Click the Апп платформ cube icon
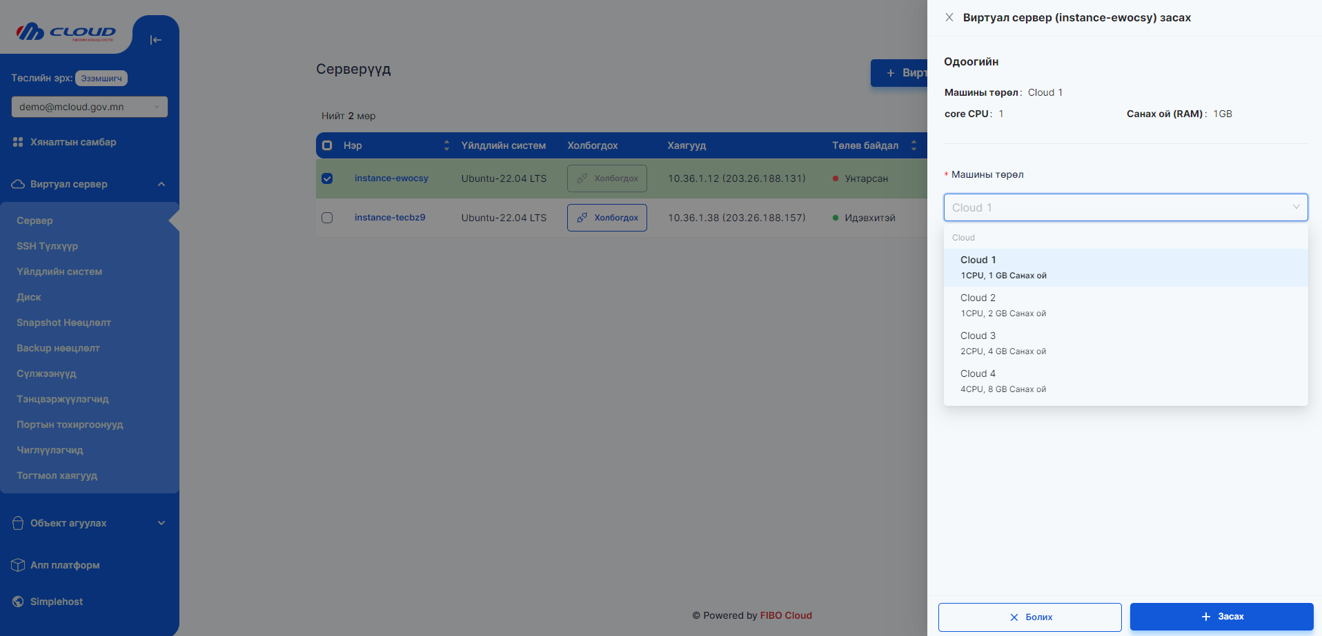 (18, 565)
